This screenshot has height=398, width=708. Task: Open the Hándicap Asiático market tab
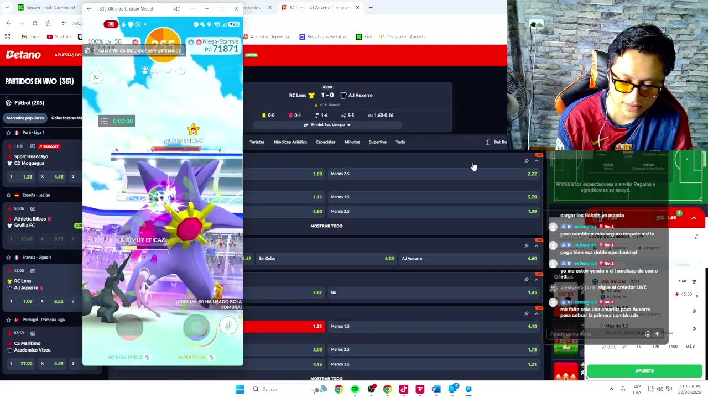[x=290, y=142]
